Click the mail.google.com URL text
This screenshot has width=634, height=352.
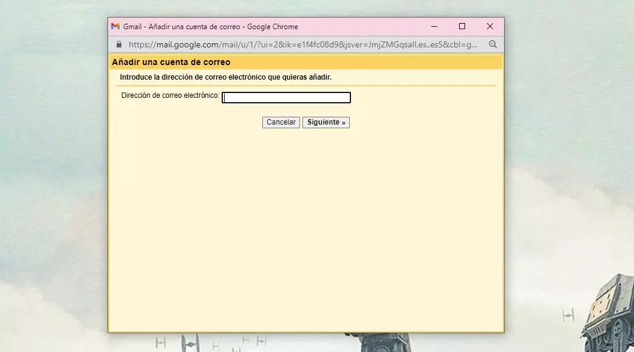(x=303, y=44)
